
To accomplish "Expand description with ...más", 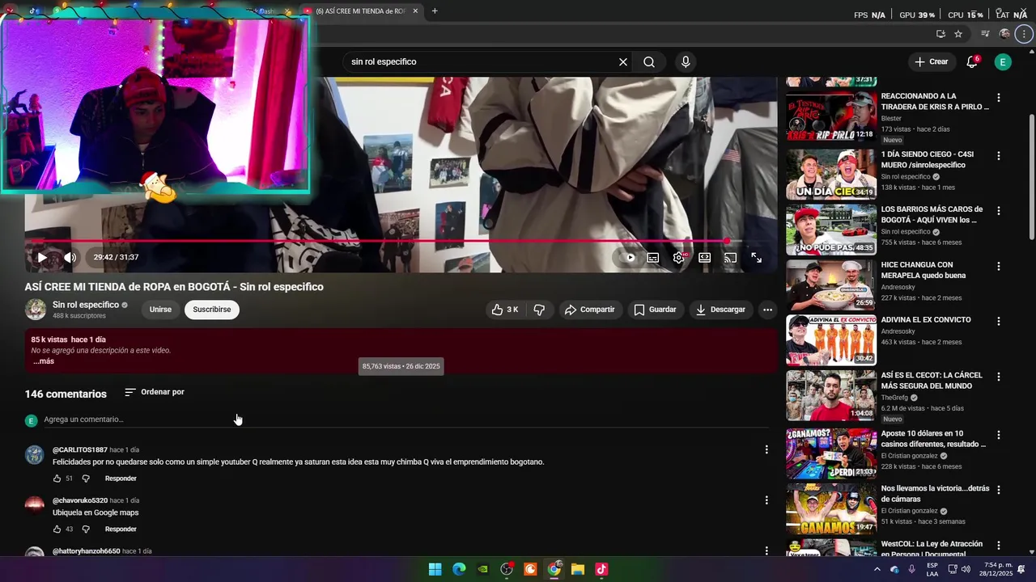I will point(44,361).
